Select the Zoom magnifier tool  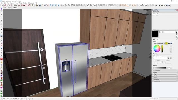(x=45, y=5)
